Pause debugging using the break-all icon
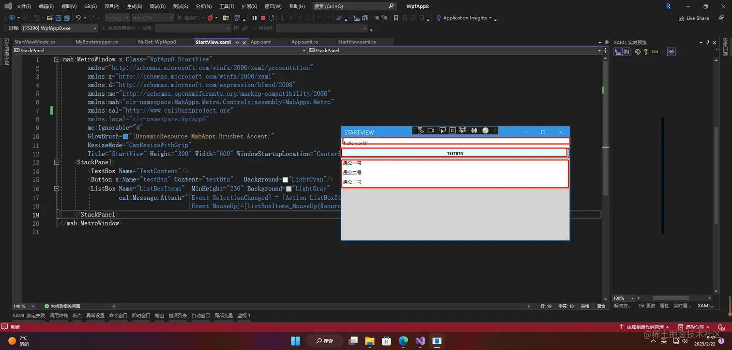The width and height of the screenshot is (732, 350). pos(254,18)
